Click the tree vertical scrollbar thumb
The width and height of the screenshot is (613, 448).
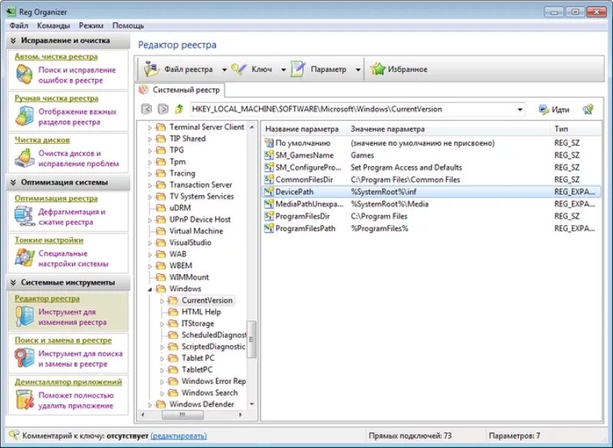[x=251, y=339]
